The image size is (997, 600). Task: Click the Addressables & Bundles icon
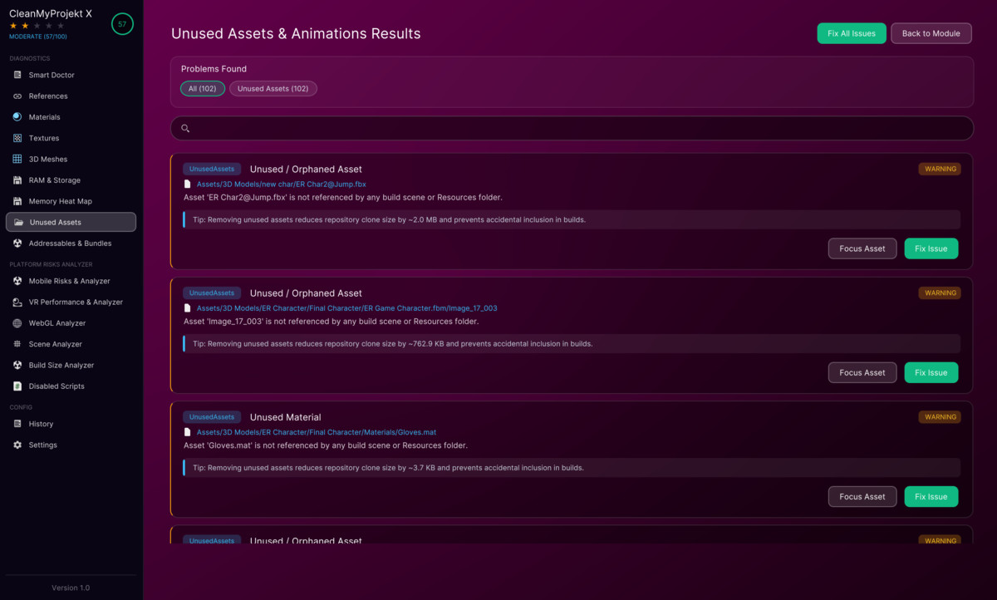17,243
